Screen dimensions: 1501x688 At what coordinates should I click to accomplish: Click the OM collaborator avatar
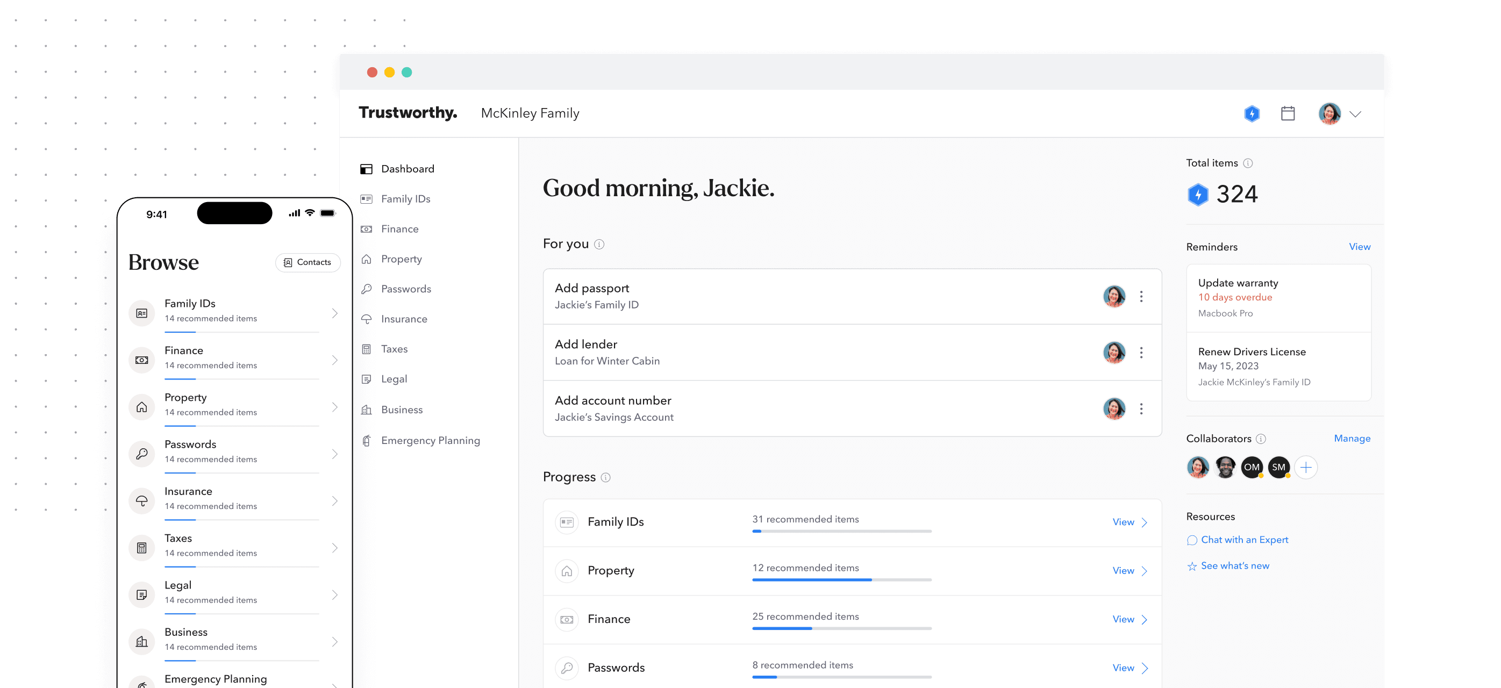point(1251,467)
